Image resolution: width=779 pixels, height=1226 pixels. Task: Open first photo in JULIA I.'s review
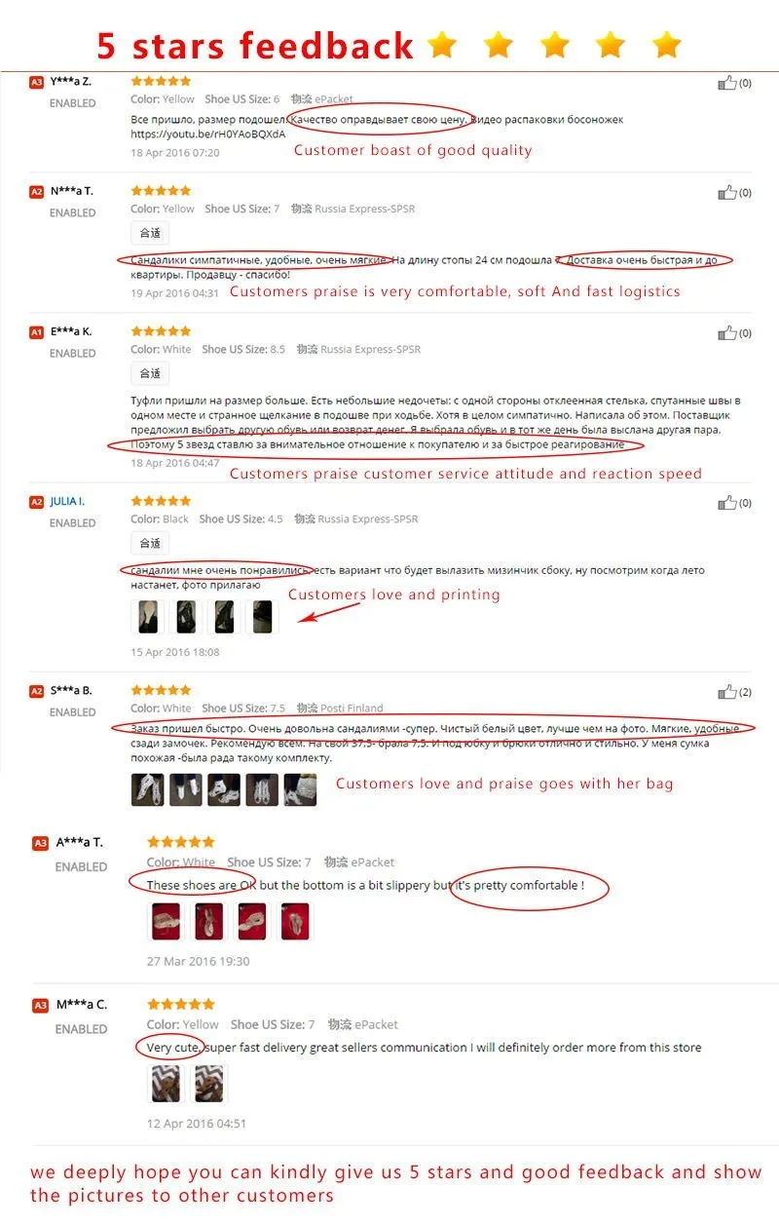(x=146, y=617)
